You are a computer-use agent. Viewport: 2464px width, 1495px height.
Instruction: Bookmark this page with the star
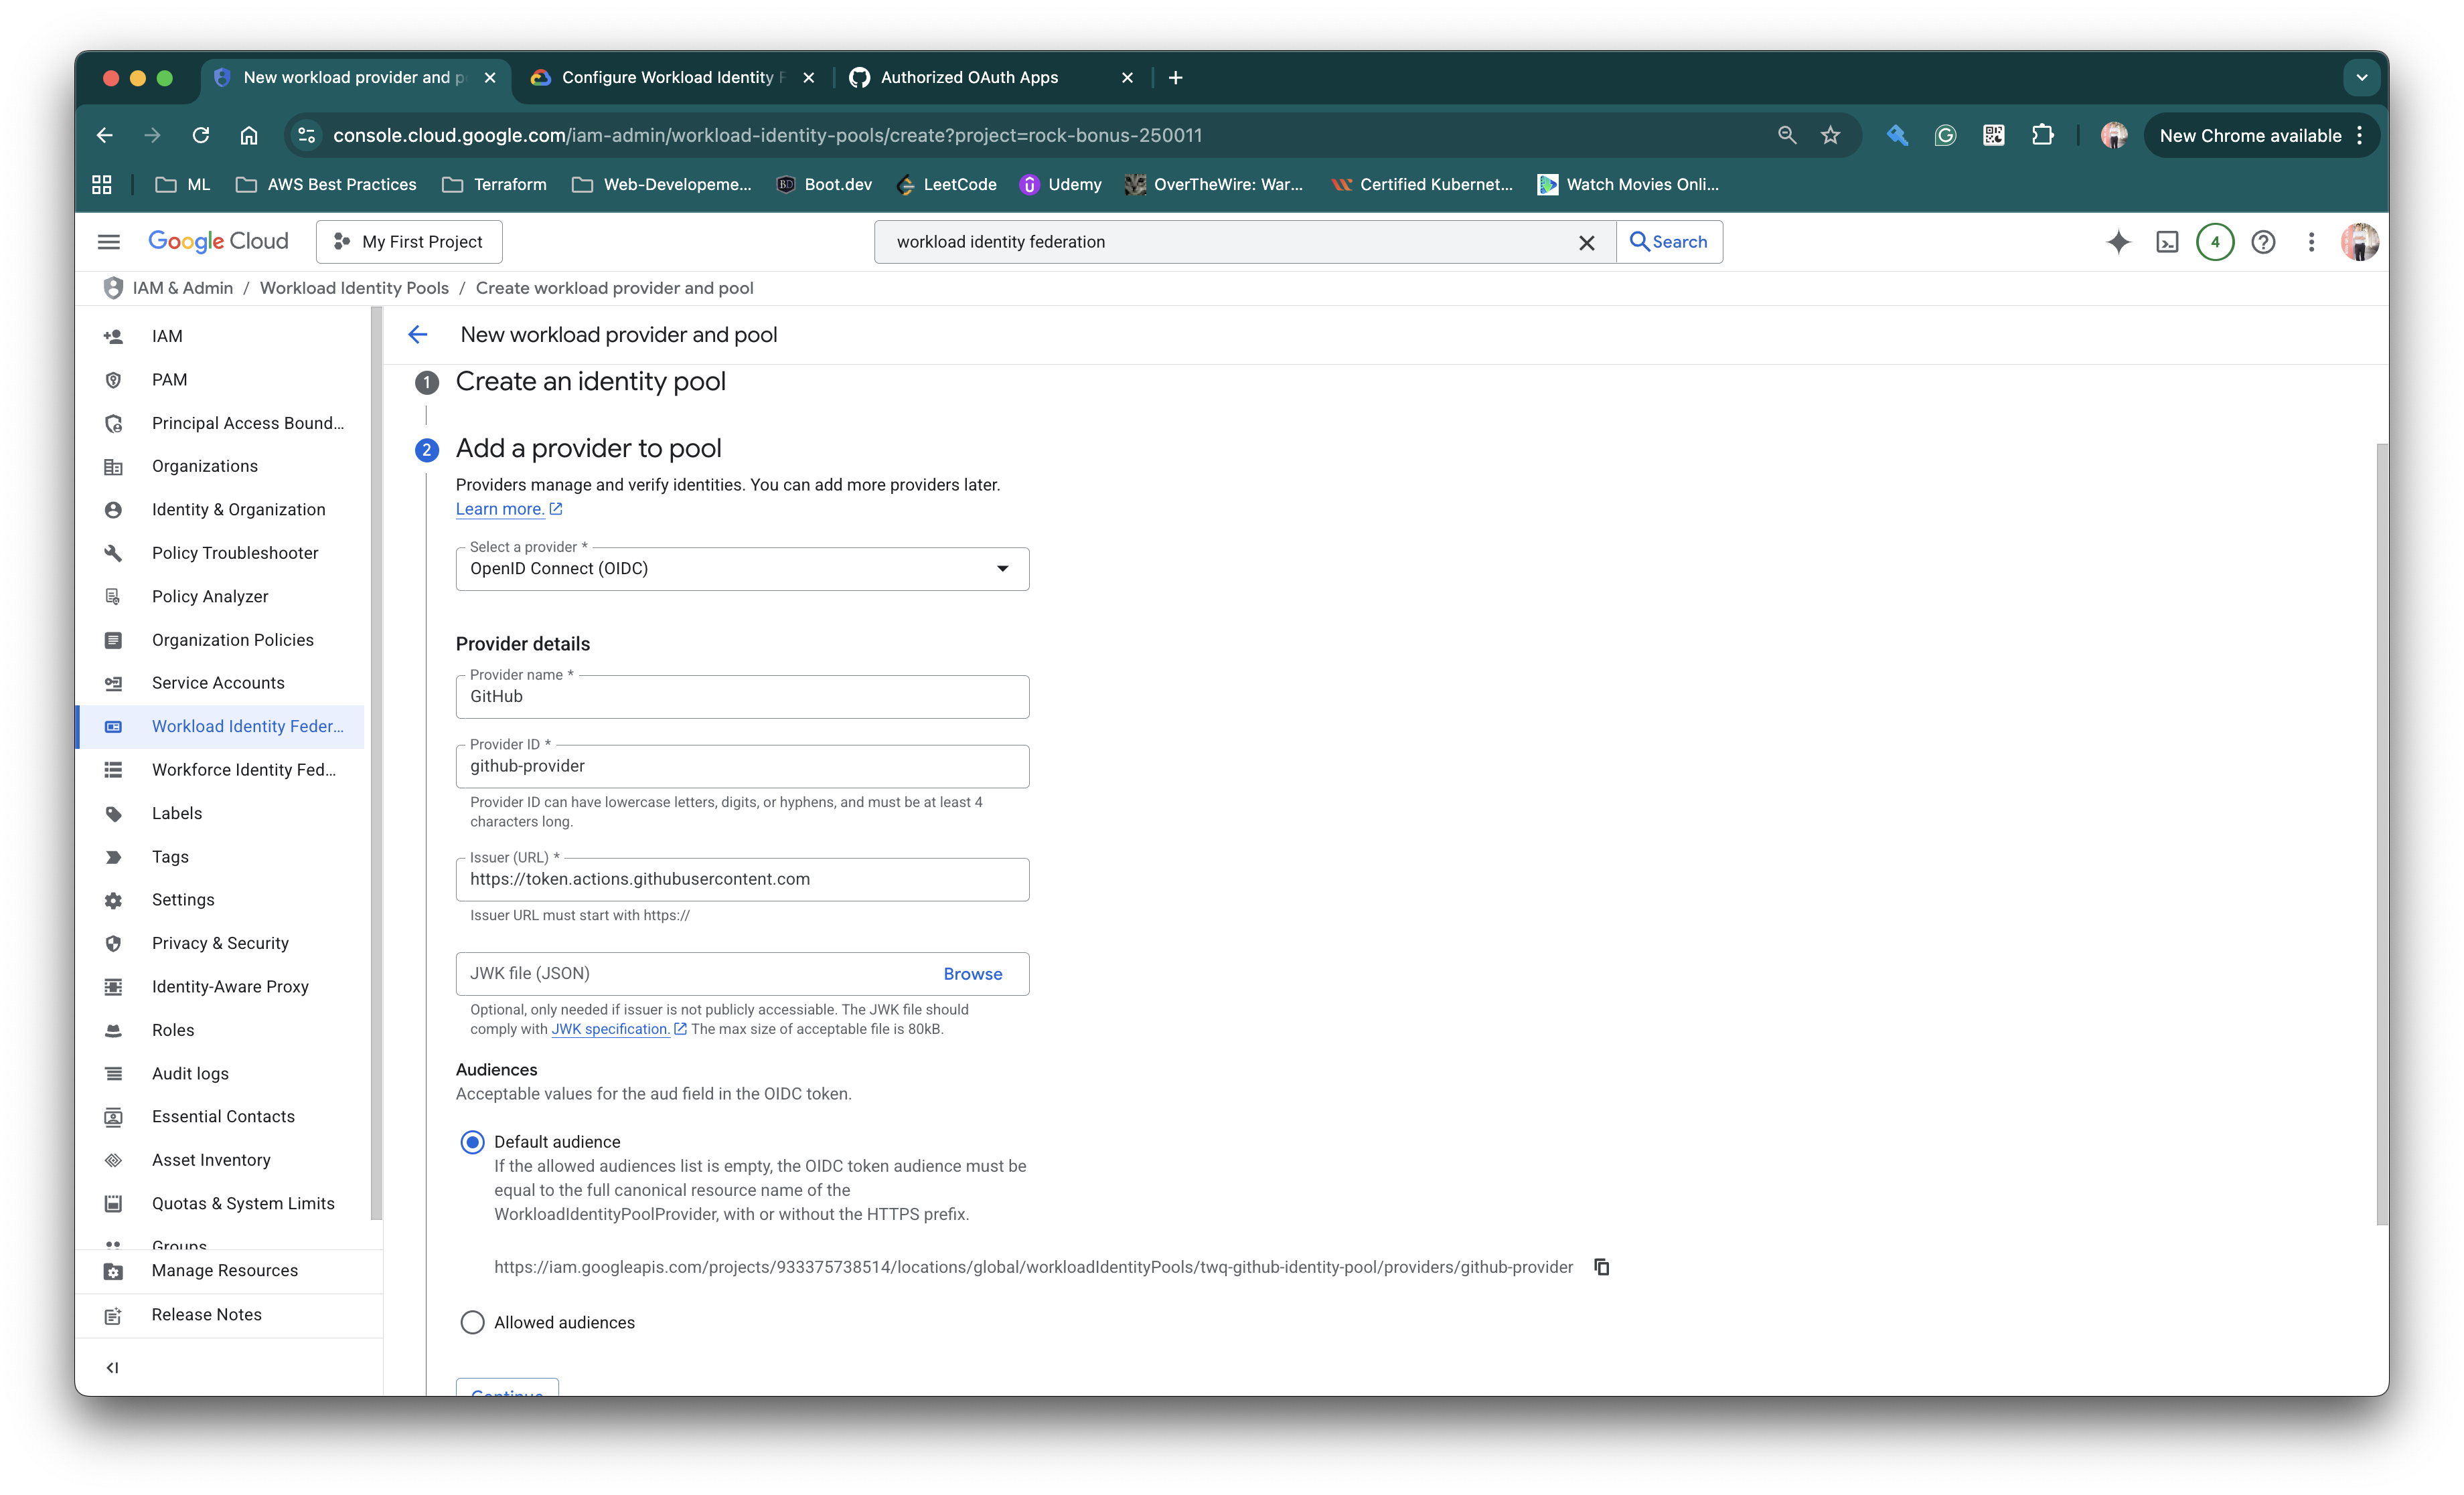1830,135
